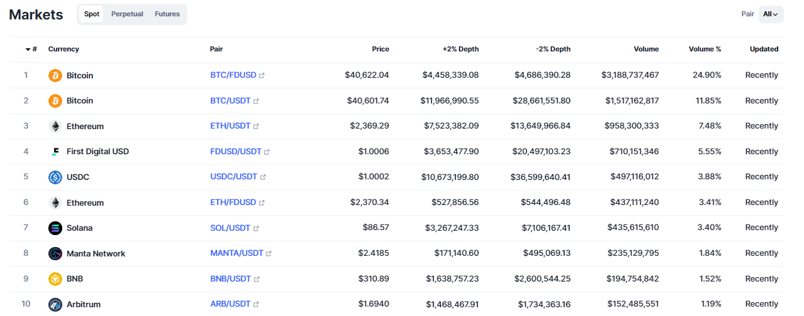Click the price $40,622.04
The width and height of the screenshot is (804, 316).
(367, 75)
